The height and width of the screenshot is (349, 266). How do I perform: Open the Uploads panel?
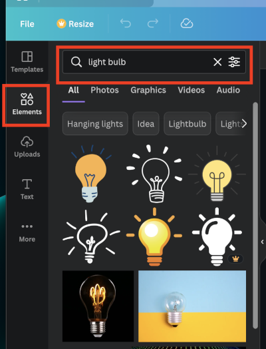click(27, 147)
